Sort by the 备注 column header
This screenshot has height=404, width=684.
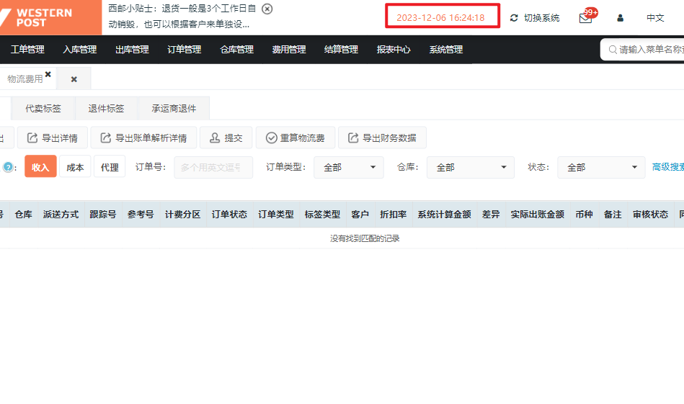coord(613,215)
